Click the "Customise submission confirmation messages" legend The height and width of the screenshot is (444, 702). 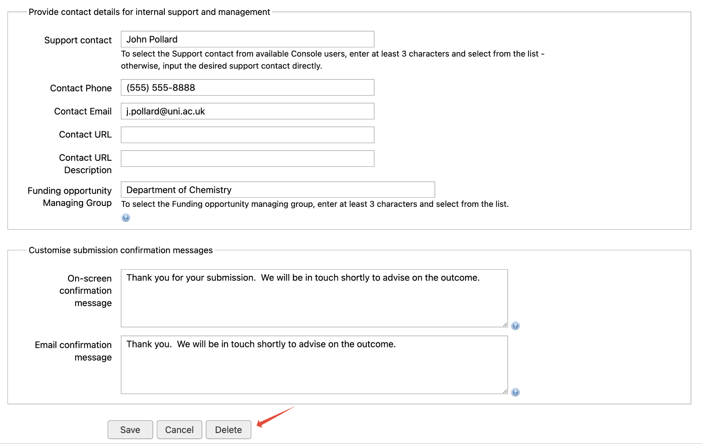pos(121,250)
